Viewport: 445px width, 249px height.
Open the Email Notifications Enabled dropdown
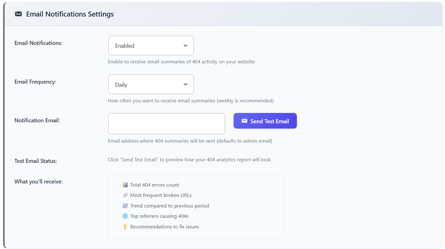(x=151, y=46)
